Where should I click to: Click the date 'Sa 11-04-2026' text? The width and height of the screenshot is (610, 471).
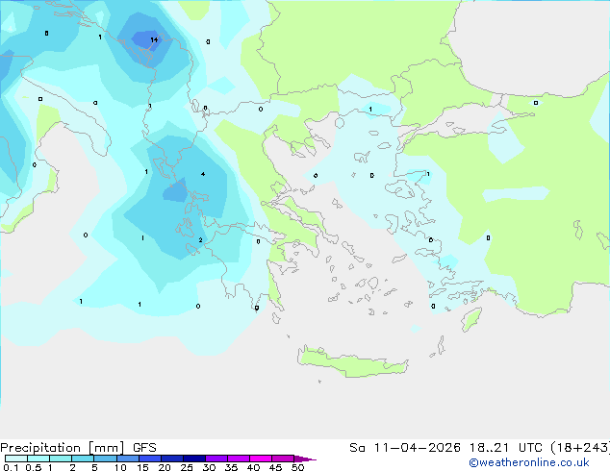point(405,448)
